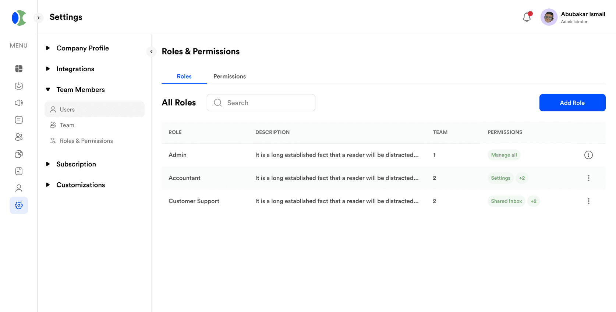Click the PERMISSIONS column header
Viewport: 616px width, 312px height.
click(x=505, y=132)
